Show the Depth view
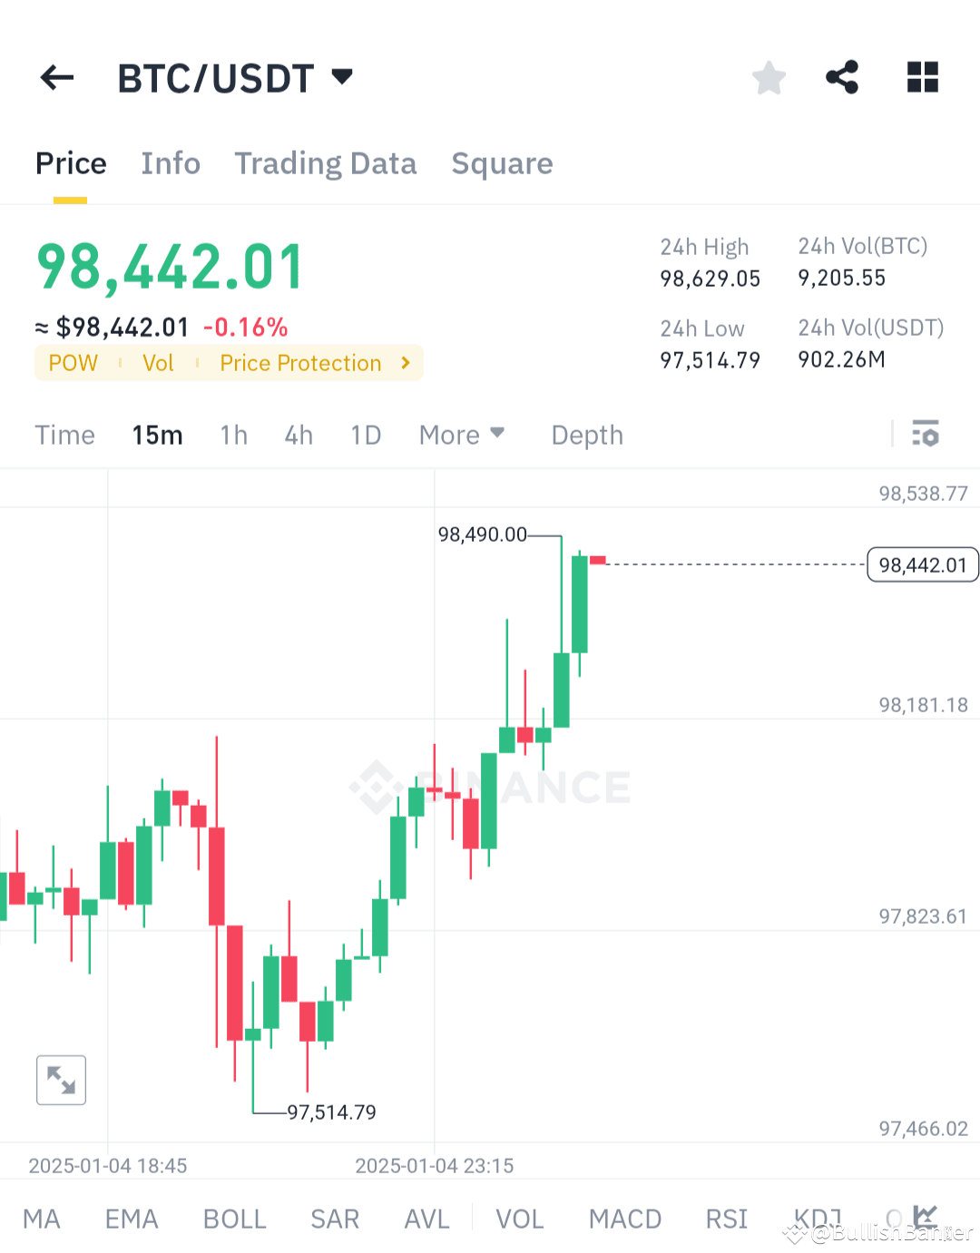Image resolution: width=980 pixels, height=1253 pixels. pyautogui.click(x=586, y=435)
